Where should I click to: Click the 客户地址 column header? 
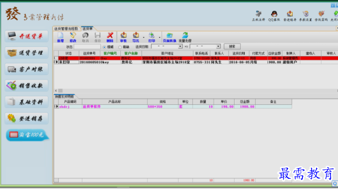click(x=167, y=54)
